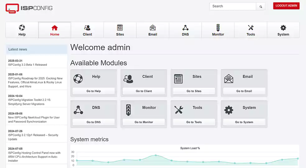This screenshot has width=306, height=168.
Task: Click the lifebuoy icon in Help module
Action: point(78,79)
